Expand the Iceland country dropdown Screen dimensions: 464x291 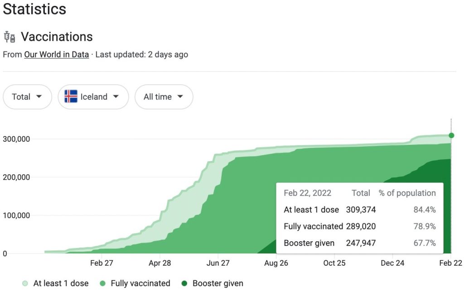click(x=93, y=97)
